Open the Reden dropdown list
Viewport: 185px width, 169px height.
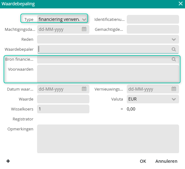coord(108,39)
